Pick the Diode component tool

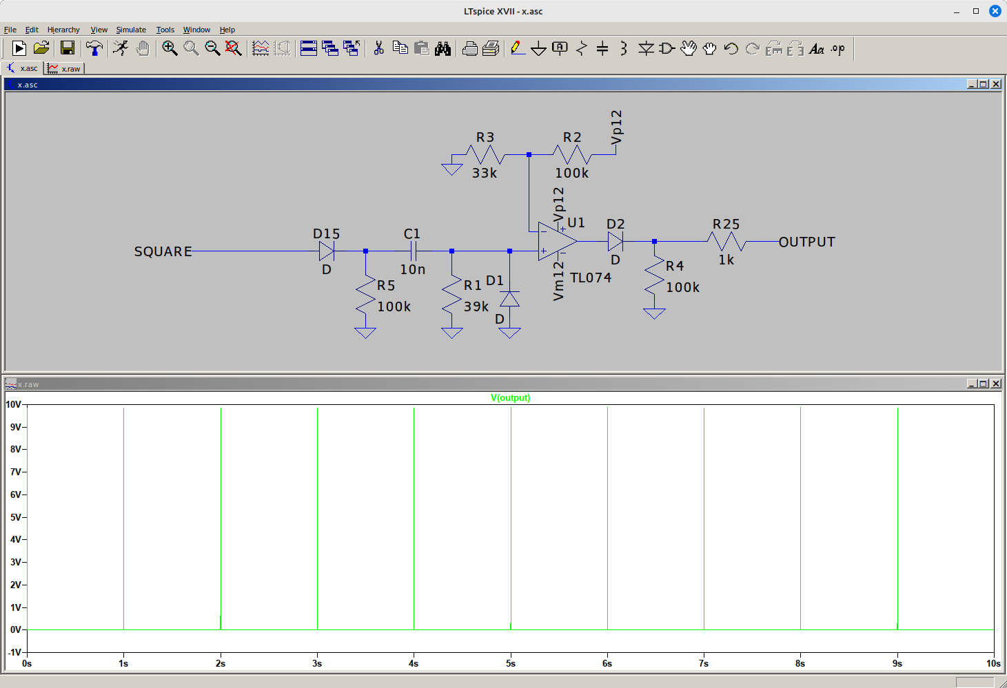[x=646, y=48]
